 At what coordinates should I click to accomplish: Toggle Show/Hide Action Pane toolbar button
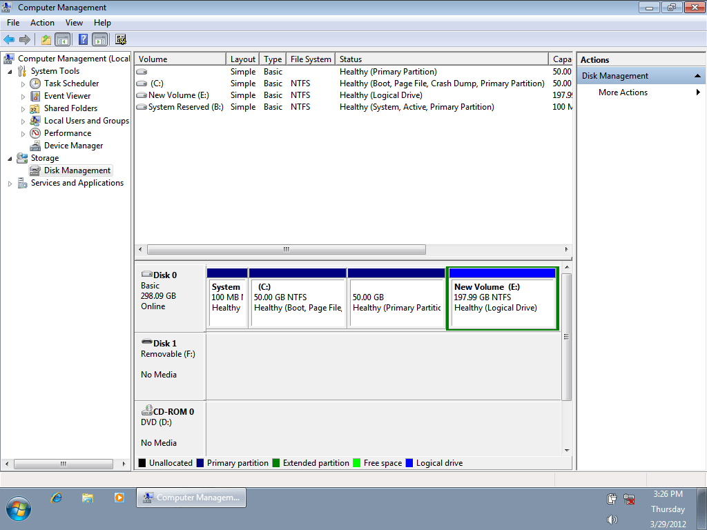pos(99,40)
